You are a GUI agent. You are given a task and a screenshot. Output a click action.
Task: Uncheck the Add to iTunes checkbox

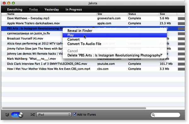click(75, 114)
